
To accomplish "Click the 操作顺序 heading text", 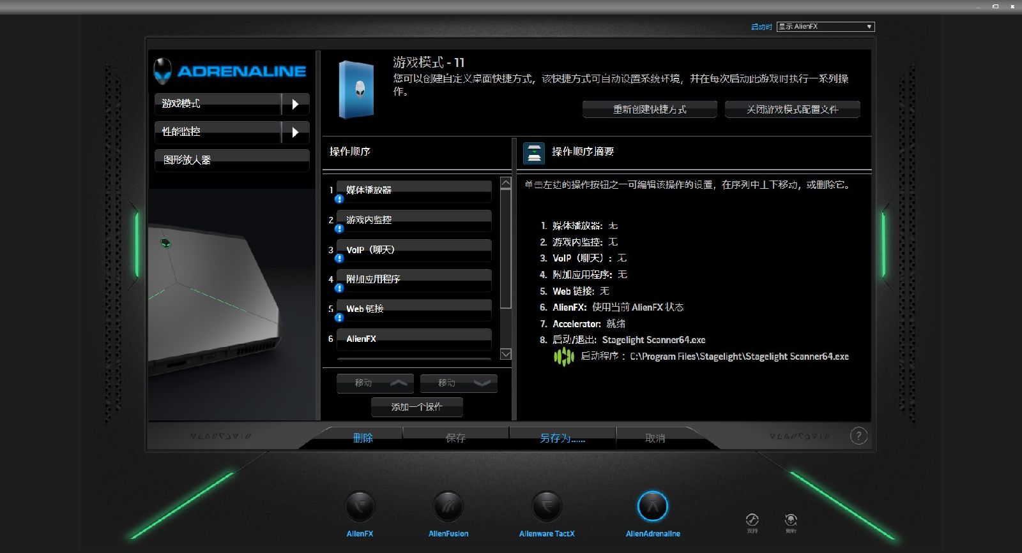I will click(350, 152).
